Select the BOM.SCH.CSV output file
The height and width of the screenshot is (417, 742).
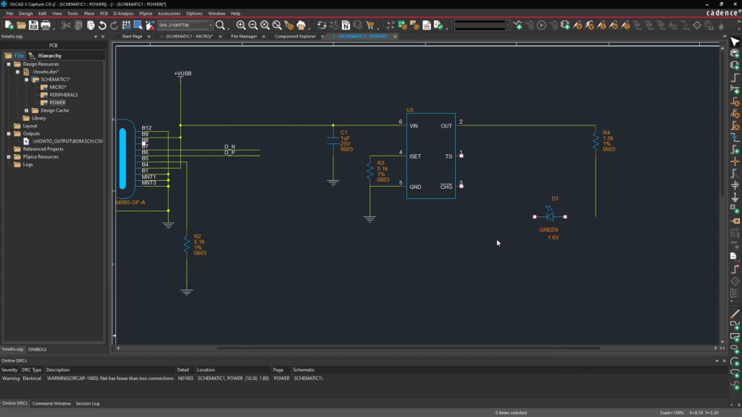click(x=67, y=141)
